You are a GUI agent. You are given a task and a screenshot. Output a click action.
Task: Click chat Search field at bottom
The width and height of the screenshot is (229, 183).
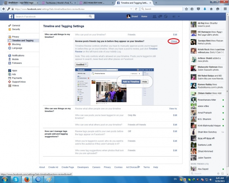coord(204,174)
